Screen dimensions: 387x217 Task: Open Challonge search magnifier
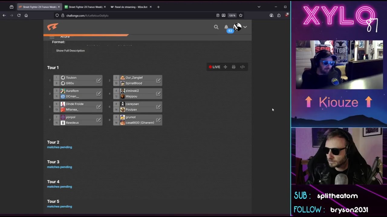216,27
